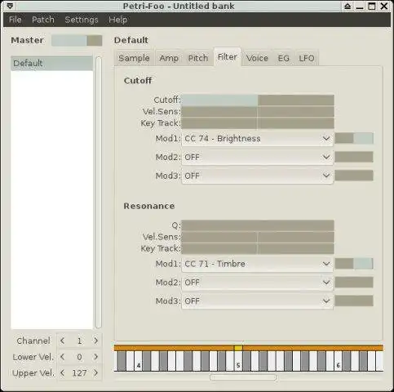This screenshot has height=392, width=394.
Task: Open Resonance Mod1 CC 71 Timbre dropdown
Action: pyautogui.click(x=257, y=264)
